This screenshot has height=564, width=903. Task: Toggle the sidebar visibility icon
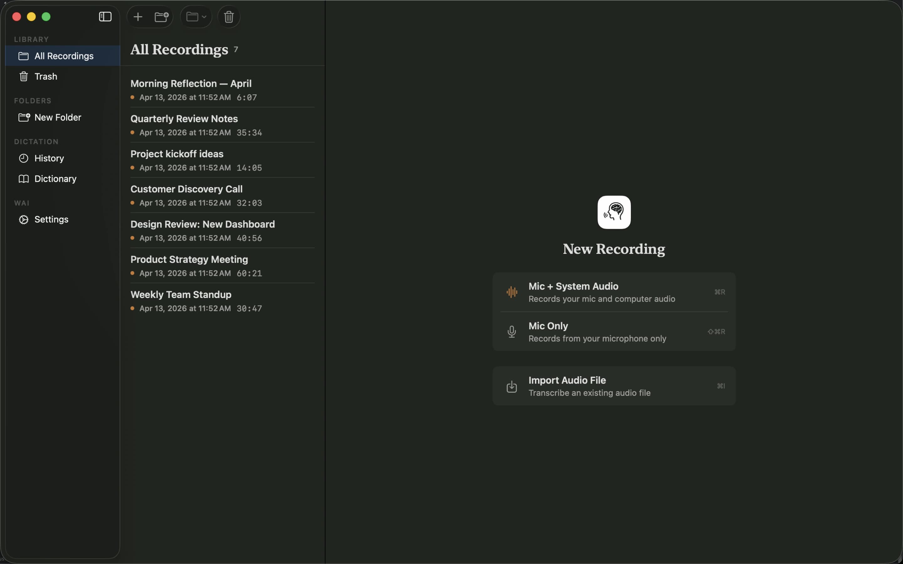[105, 17]
